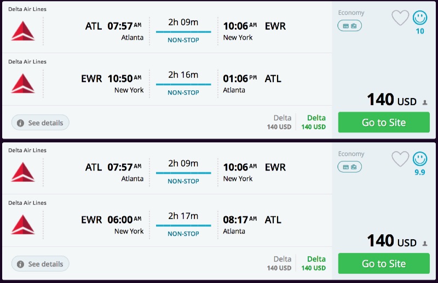Click the Delta logo of the bottom card's first flight
Image resolution: width=438 pixels, height=283 pixels.
pos(23,171)
